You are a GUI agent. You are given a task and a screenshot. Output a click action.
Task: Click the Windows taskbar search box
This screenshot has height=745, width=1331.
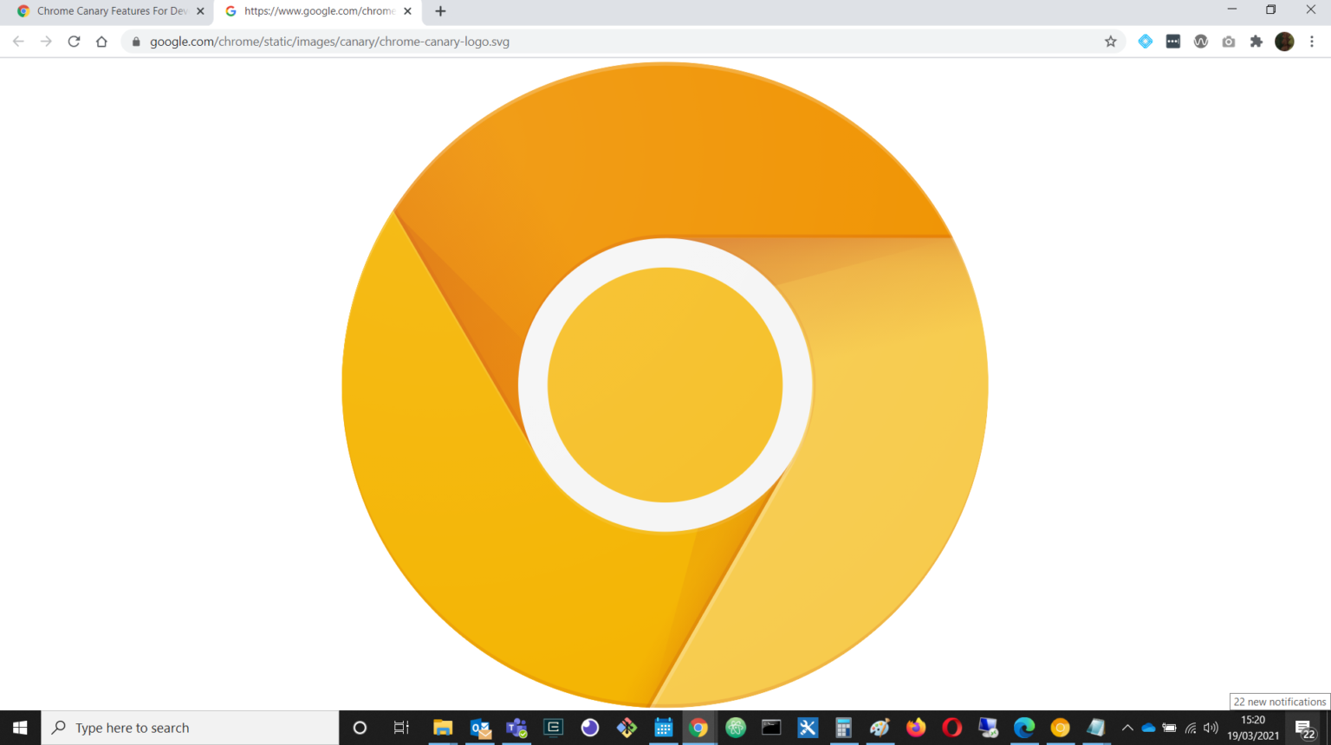click(191, 728)
